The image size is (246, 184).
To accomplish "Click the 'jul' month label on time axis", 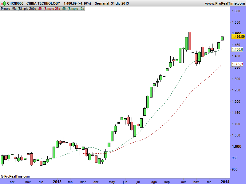I will (138, 182).
